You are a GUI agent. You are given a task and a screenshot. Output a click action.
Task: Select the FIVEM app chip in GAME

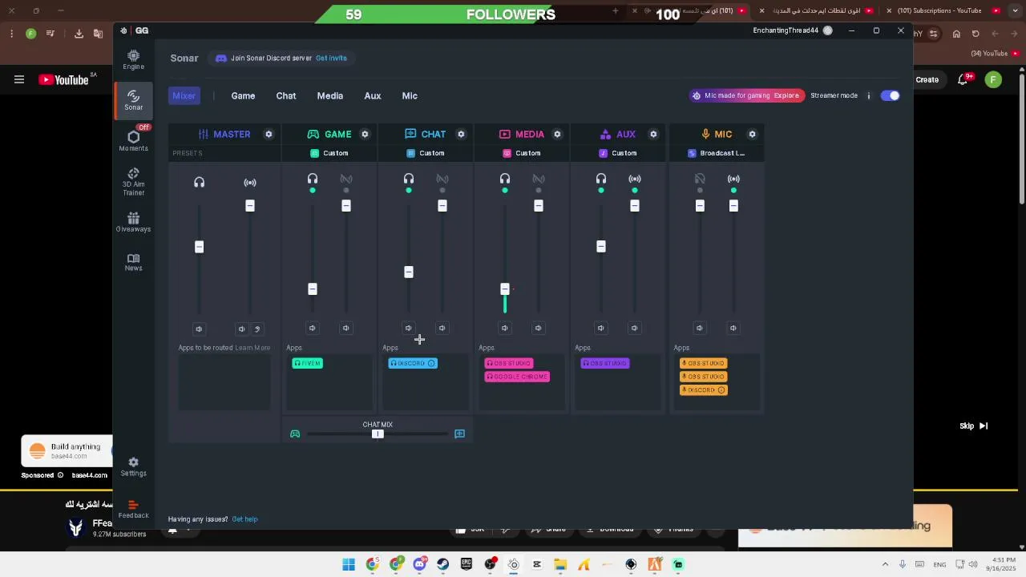pyautogui.click(x=308, y=363)
